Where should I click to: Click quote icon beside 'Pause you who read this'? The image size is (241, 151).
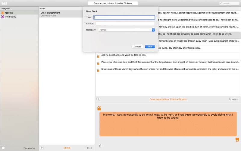98,63
